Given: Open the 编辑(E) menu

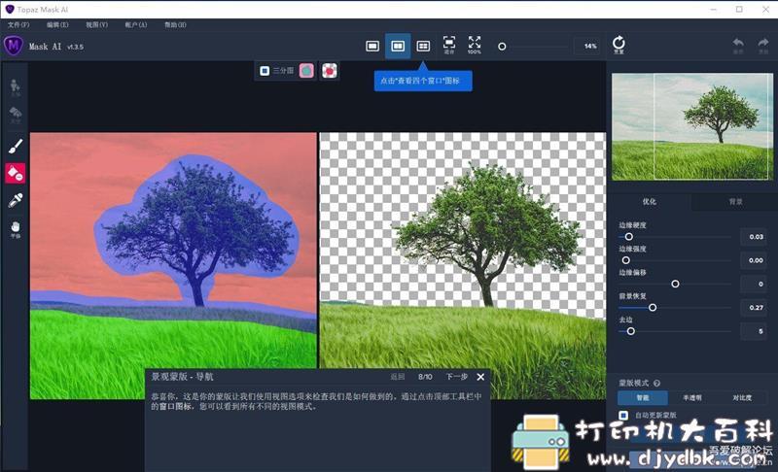Looking at the screenshot, I should pos(57,24).
